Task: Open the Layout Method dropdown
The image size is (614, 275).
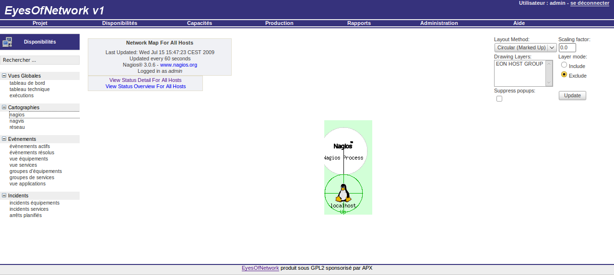Action: (x=525, y=47)
